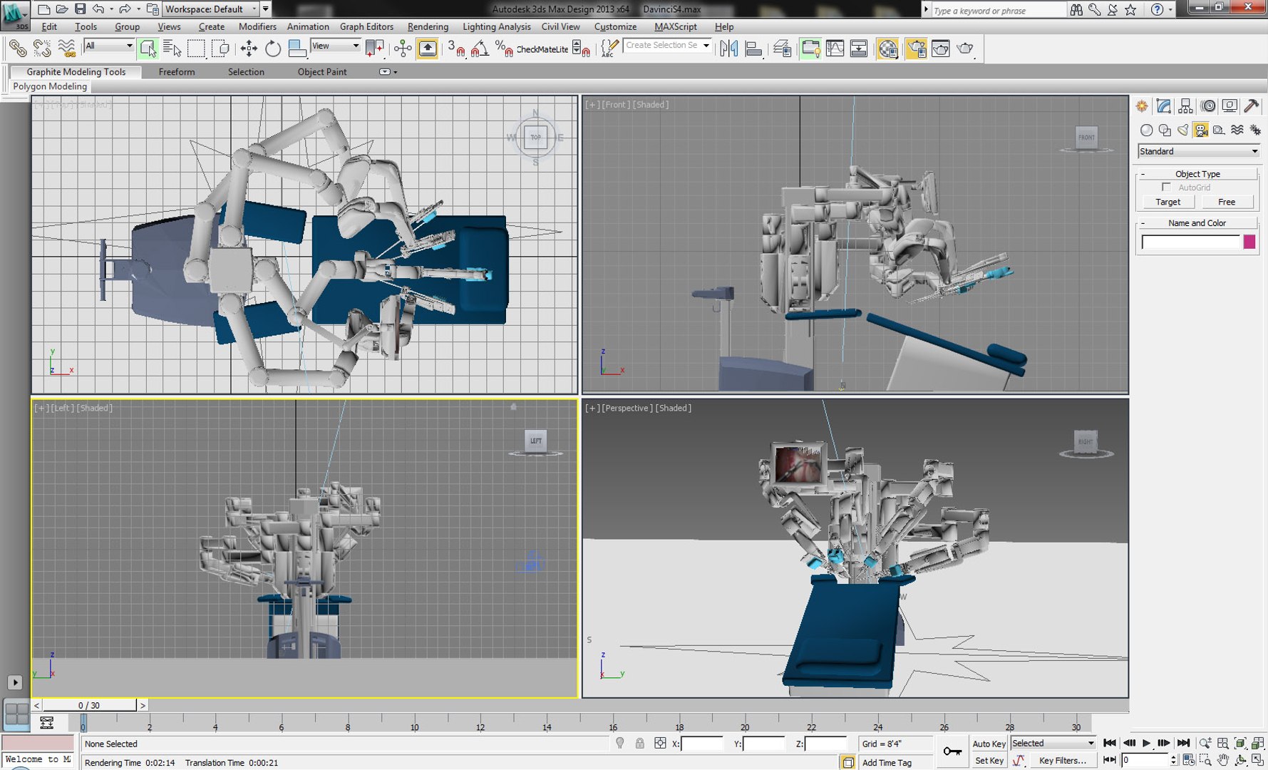Open the Rendering menu
This screenshot has height=770, width=1268.
[x=428, y=26]
